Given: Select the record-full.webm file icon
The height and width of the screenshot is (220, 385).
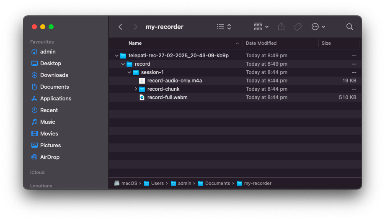Looking at the screenshot, I should (142, 97).
